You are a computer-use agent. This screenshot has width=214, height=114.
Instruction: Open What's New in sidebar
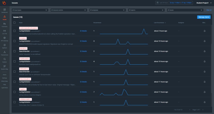coord(5,81)
